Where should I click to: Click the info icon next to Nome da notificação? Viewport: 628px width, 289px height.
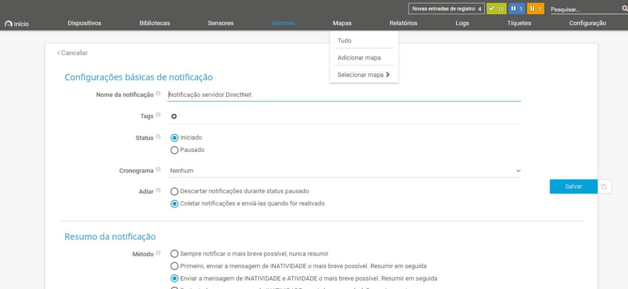click(158, 94)
